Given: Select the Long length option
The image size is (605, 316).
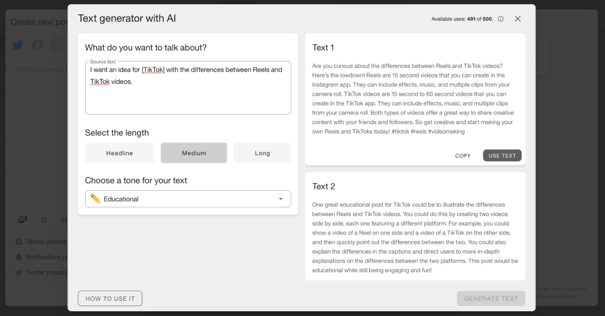Looking at the screenshot, I should (262, 153).
